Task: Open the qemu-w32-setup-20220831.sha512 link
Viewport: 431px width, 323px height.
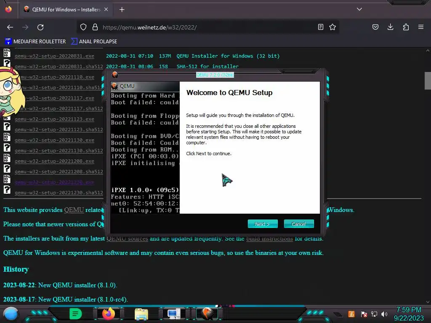Action: coord(59,66)
